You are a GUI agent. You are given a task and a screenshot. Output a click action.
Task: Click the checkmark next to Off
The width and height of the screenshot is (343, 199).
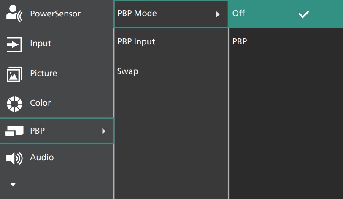tap(304, 14)
